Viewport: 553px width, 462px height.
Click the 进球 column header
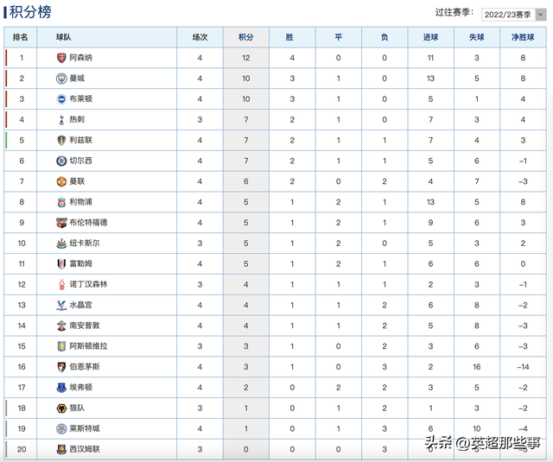coord(430,37)
